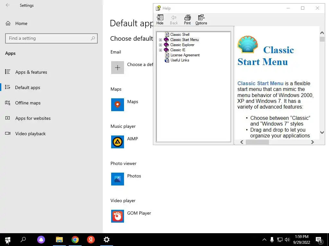
Task: Click the Print icon in Help window
Action: 187,20
